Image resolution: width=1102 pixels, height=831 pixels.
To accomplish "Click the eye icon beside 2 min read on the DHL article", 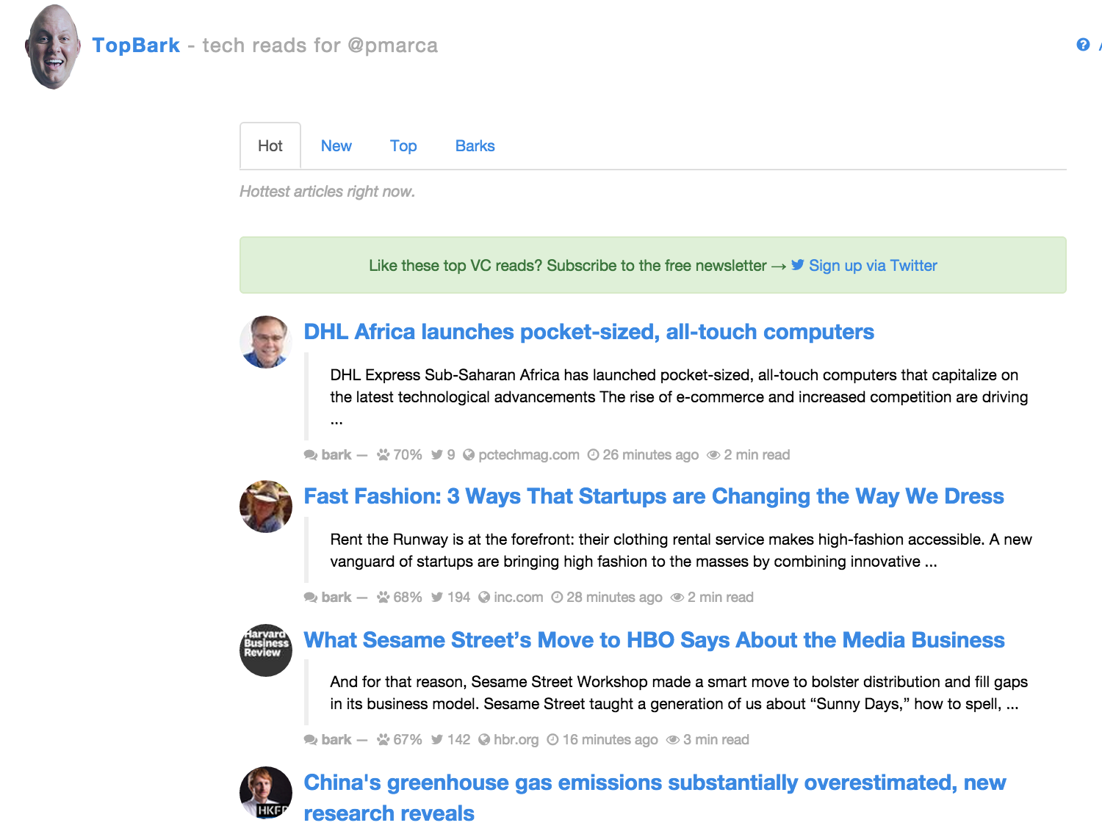I will (713, 455).
